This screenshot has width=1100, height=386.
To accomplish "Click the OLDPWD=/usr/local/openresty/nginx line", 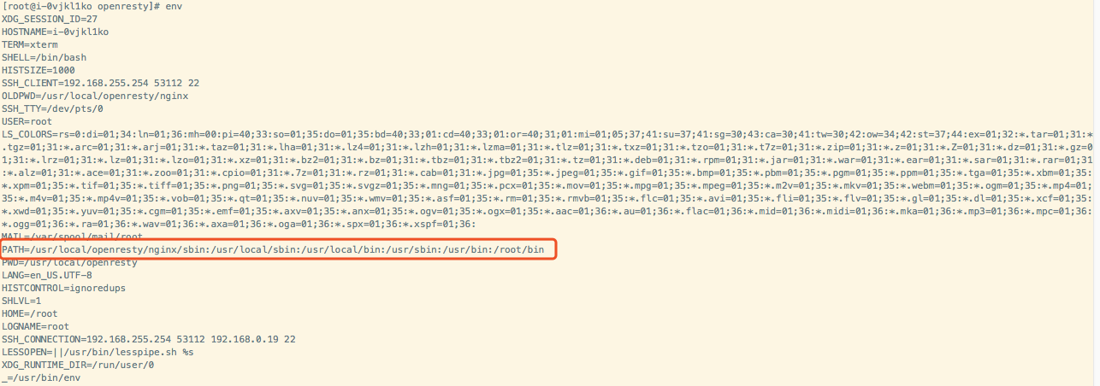I will click(95, 96).
